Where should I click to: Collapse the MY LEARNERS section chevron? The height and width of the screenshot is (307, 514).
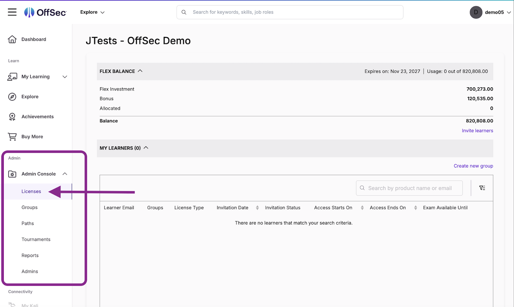tap(146, 148)
